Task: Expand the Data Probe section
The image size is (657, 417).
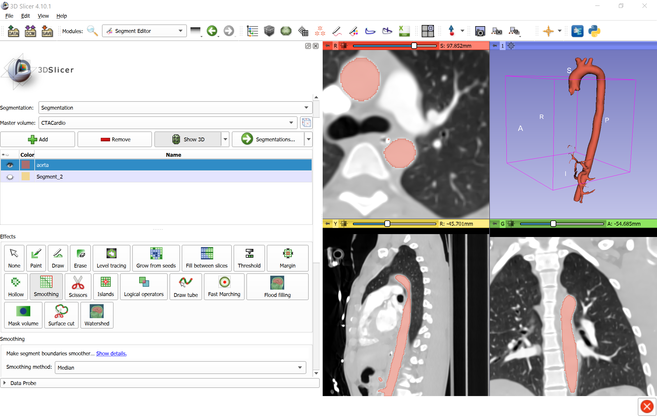Action: pos(5,382)
